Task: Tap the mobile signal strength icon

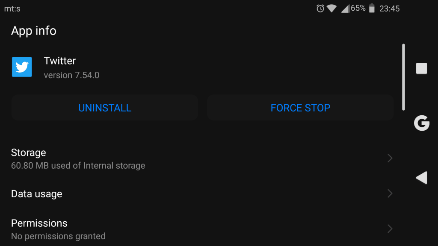Action: click(x=345, y=9)
